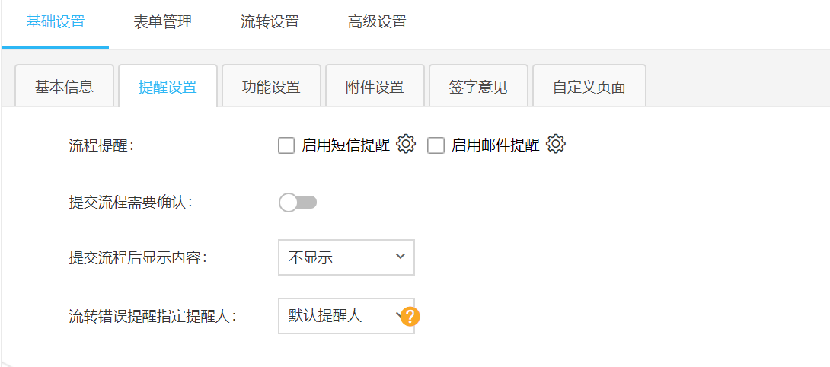830x367 pixels.
Task: Open email reminder settings gear icon
Action: point(556,145)
